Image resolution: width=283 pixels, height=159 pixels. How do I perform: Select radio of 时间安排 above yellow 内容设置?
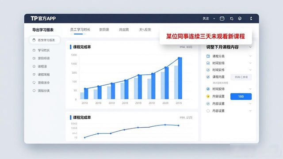208,89
